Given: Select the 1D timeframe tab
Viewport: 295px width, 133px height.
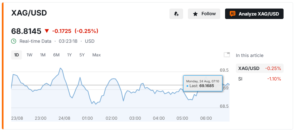Looking at the screenshot, I should coord(17,55).
